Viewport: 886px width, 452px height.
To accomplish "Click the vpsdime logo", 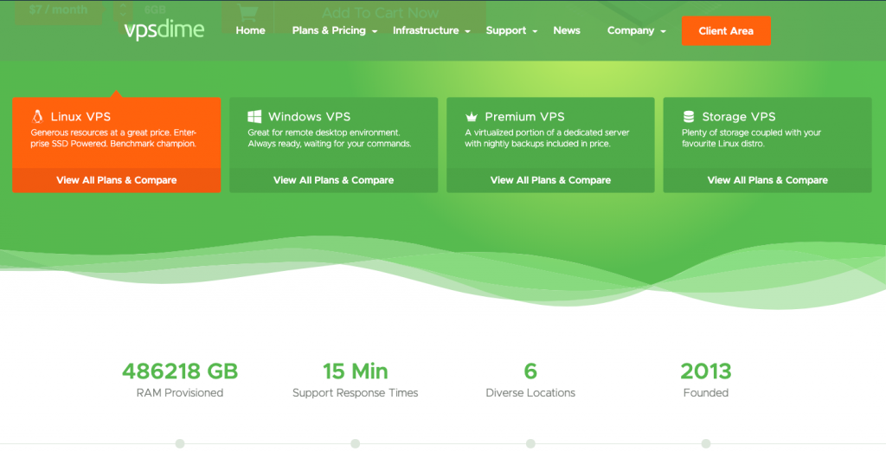I will click(x=164, y=30).
